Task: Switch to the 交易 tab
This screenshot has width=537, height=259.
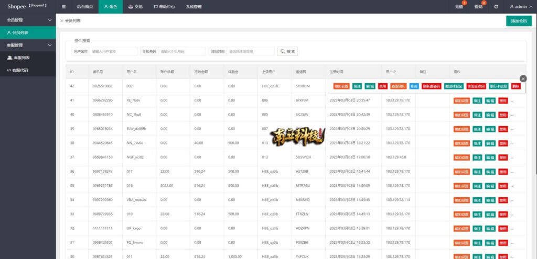Action: click(135, 7)
